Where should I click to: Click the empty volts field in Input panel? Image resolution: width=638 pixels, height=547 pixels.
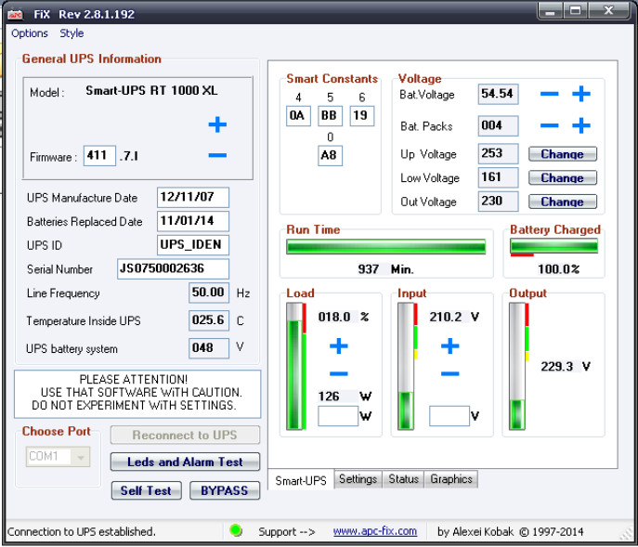[x=449, y=416]
